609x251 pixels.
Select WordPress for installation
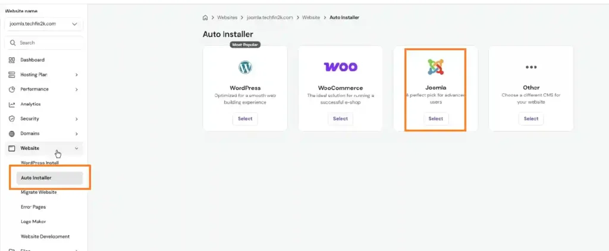[245, 119]
